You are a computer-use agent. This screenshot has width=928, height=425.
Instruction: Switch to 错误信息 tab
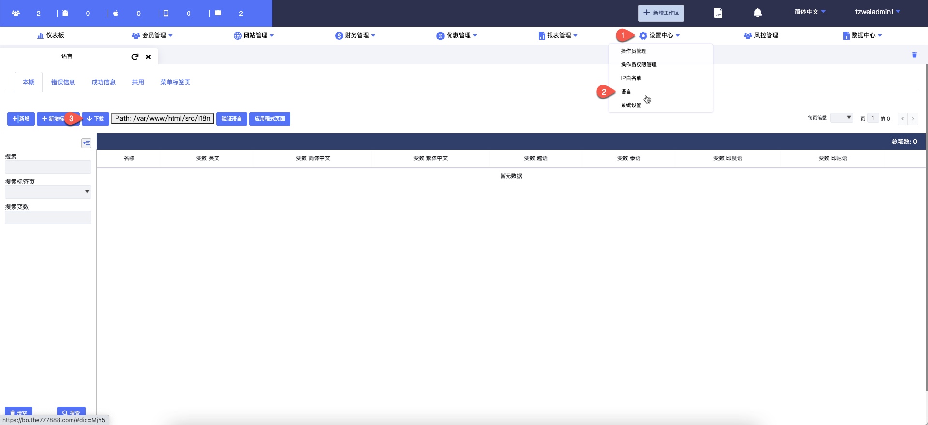(63, 82)
